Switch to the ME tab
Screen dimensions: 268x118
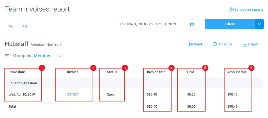click(x=11, y=26)
